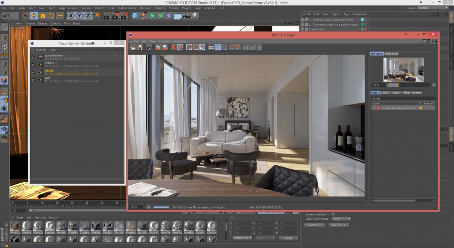Open Compare menu in Picture Viewer
Viewport: 454px width, 248px height.
pos(164,41)
